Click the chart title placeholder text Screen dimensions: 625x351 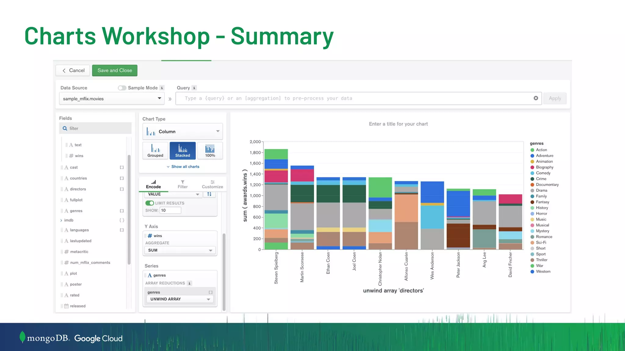pos(398,124)
